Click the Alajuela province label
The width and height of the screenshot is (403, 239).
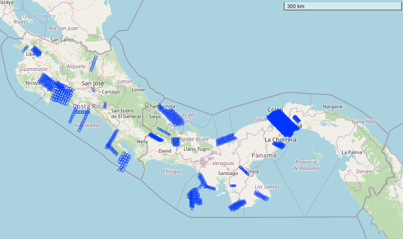[76, 66]
